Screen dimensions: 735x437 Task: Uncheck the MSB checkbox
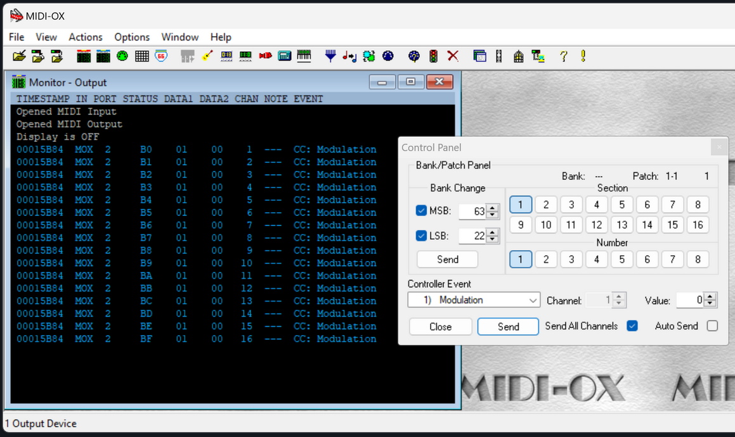[x=421, y=211]
